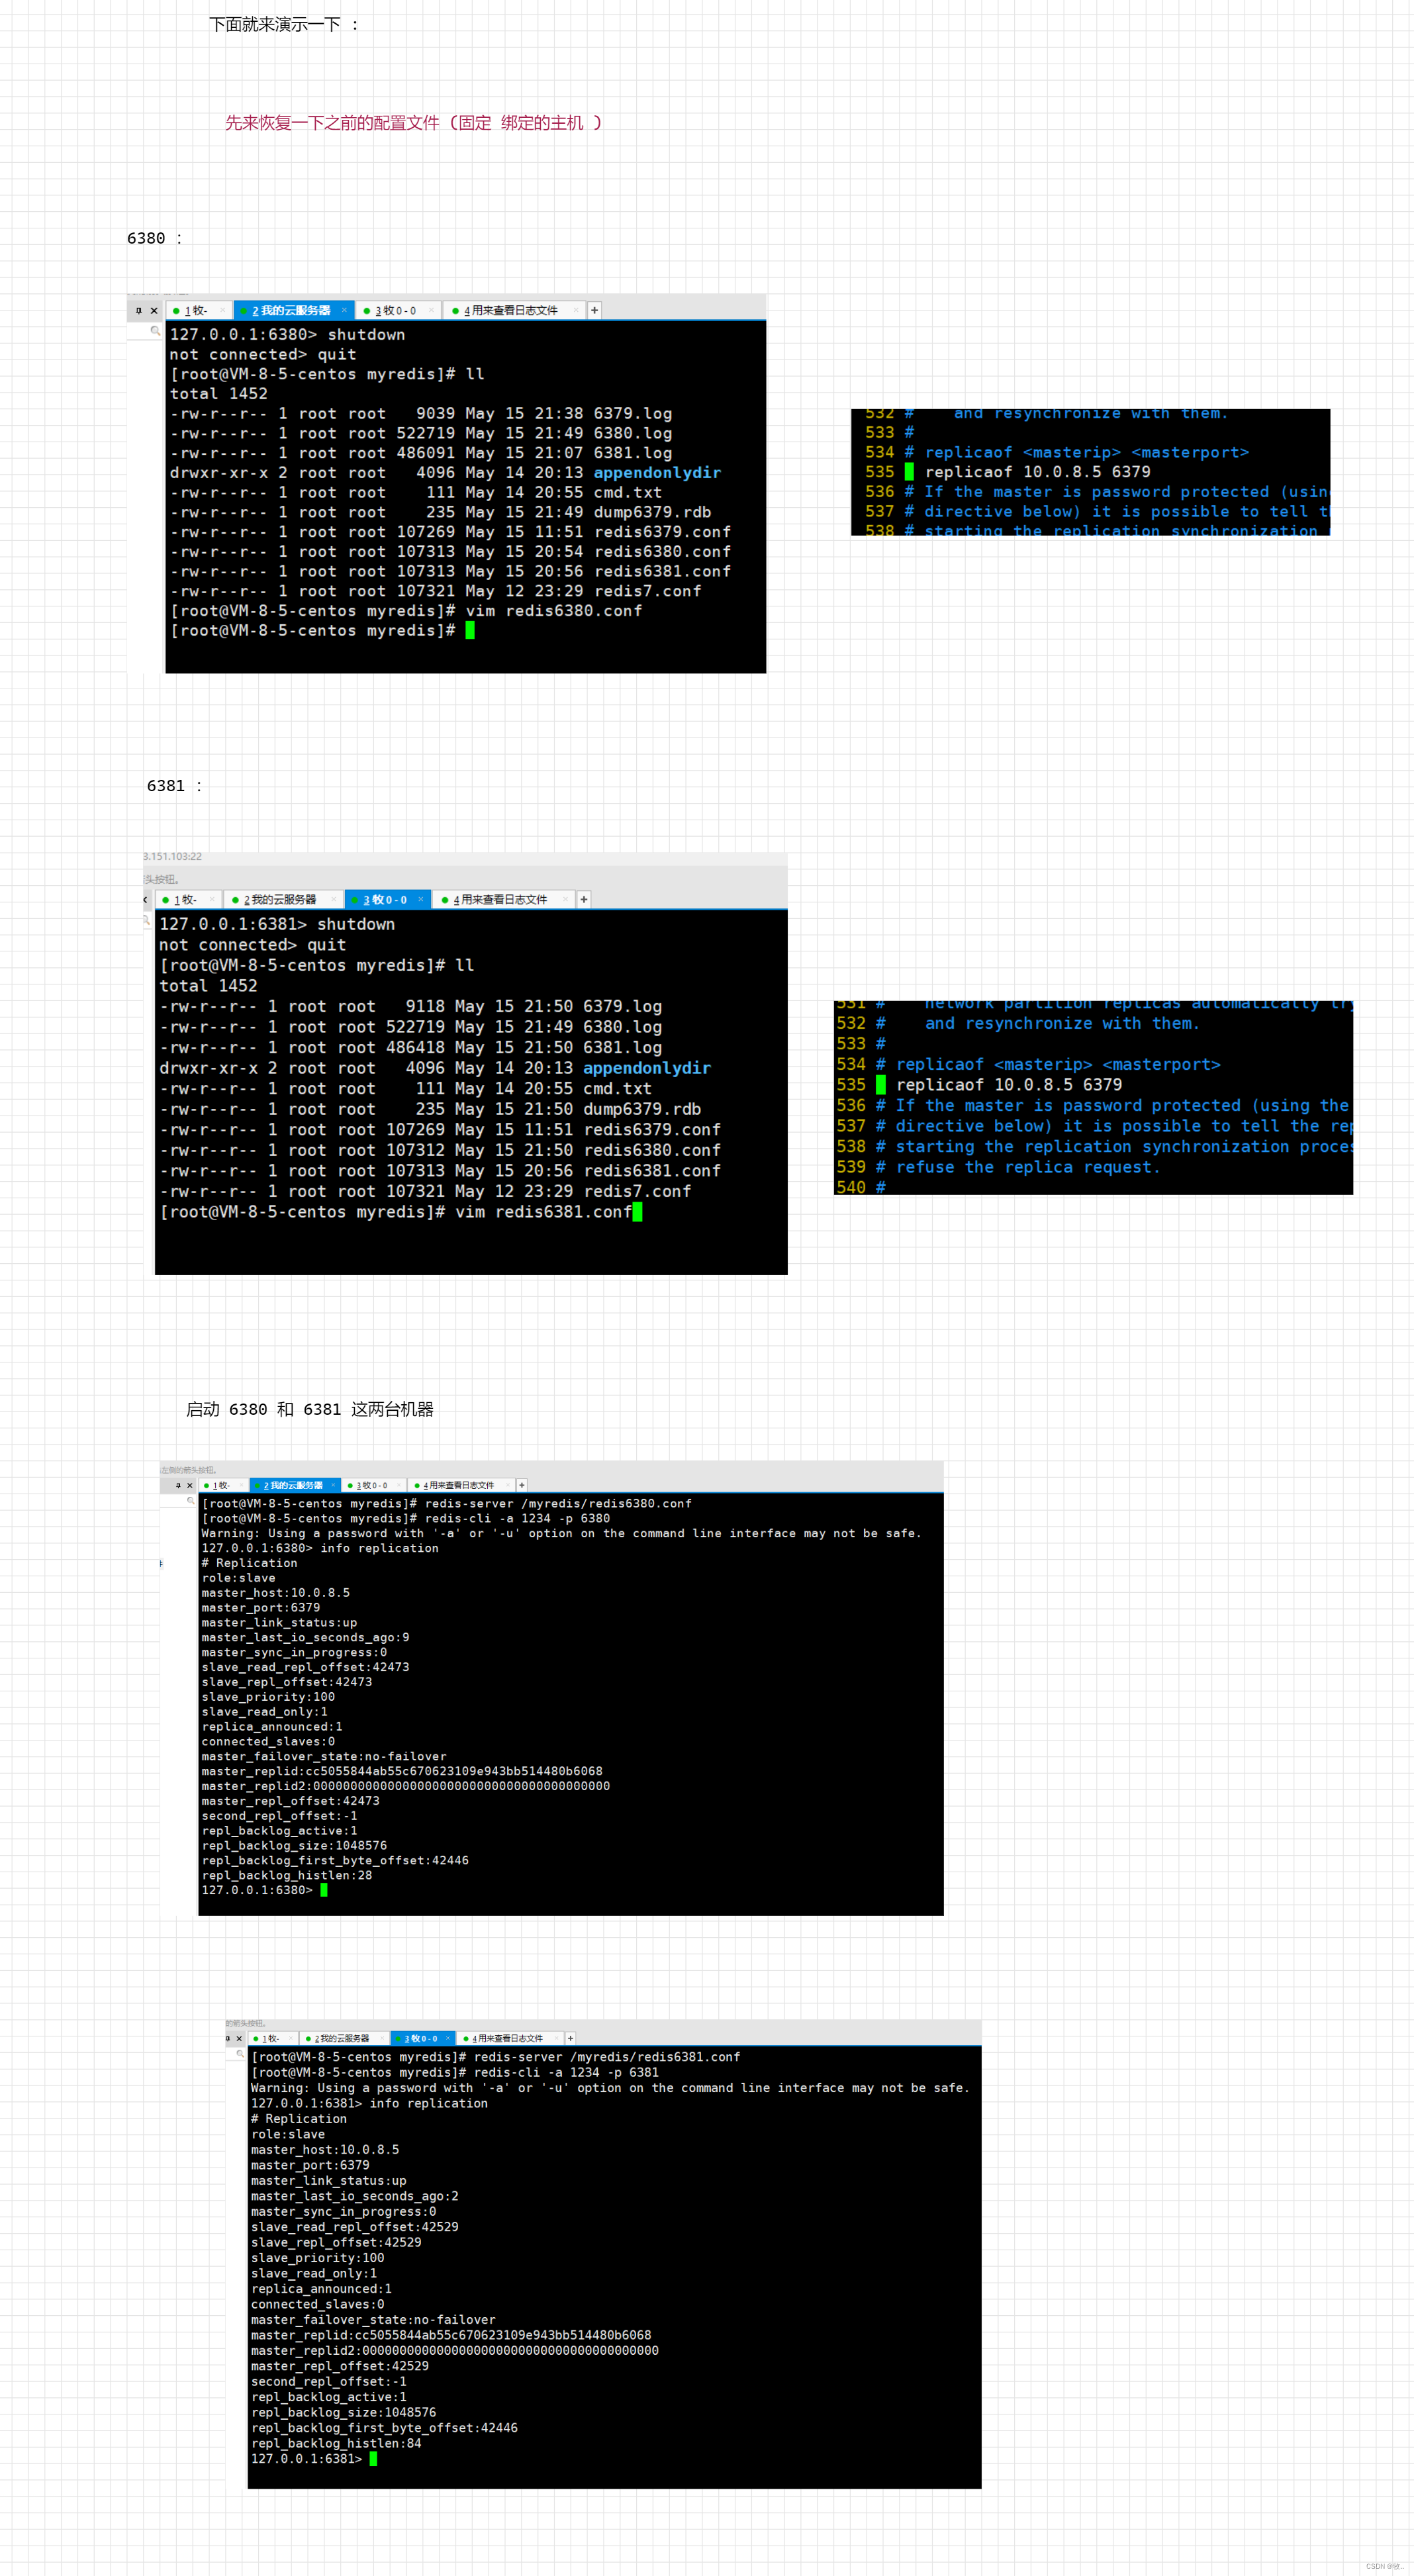The height and width of the screenshot is (2576, 1414).
Task: Open tab '3 牧0-0' in the 6380 info replication terminal
Action: tap(374, 1486)
